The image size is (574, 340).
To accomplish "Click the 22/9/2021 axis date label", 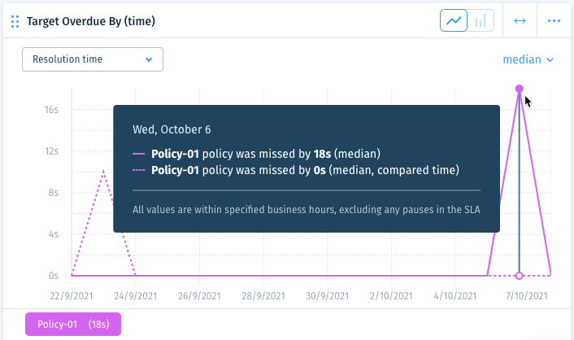I will pyautogui.click(x=72, y=295).
